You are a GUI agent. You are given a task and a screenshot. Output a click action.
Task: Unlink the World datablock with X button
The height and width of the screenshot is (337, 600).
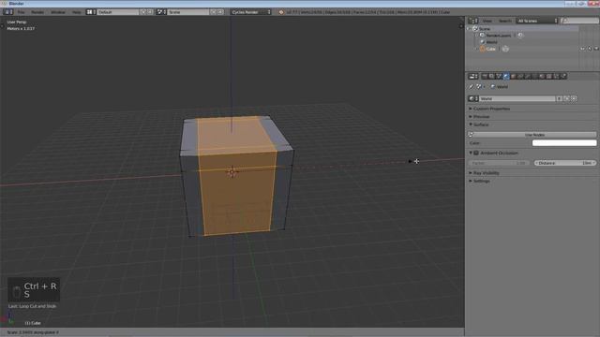pos(574,98)
